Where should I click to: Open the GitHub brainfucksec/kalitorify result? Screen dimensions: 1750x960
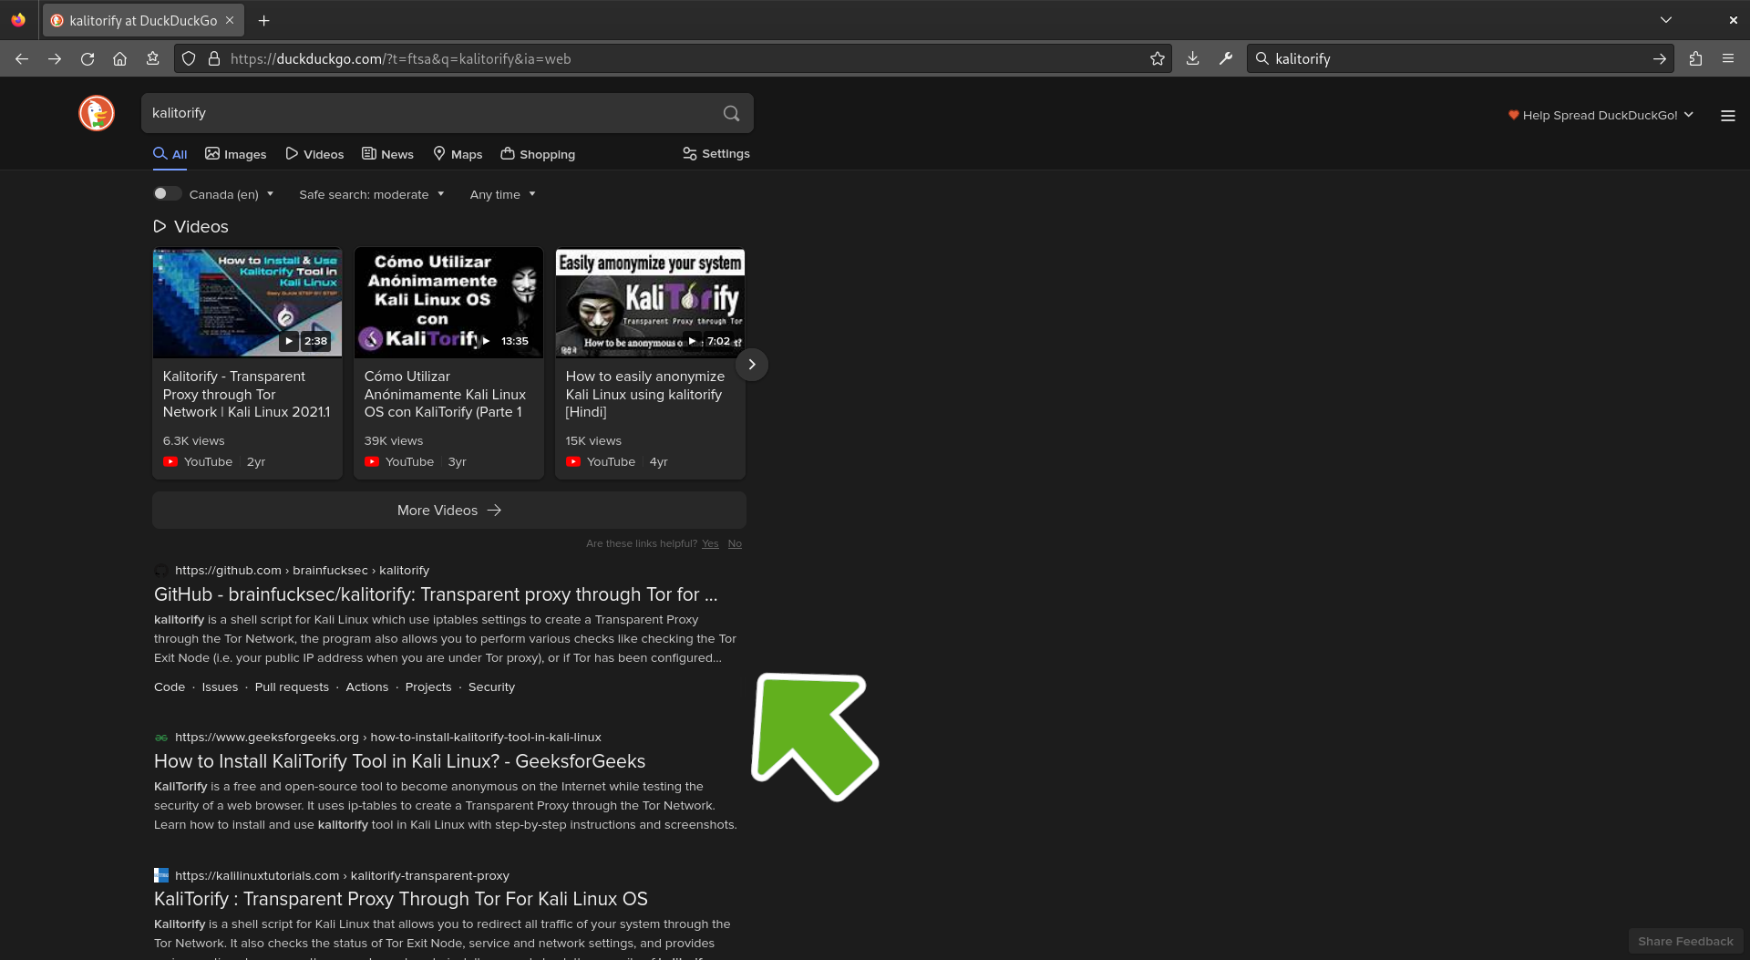[x=435, y=594]
